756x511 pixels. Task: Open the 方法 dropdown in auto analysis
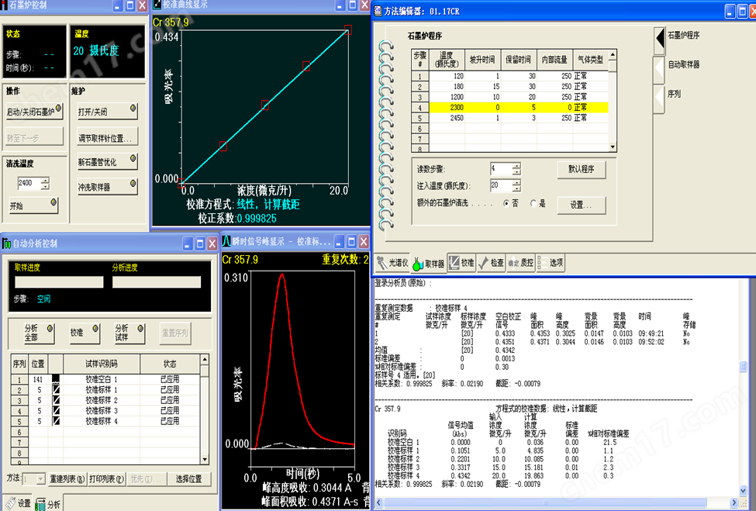tap(34, 479)
